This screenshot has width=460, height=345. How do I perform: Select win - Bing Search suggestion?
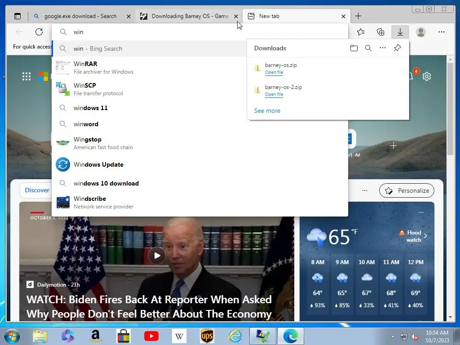149,49
